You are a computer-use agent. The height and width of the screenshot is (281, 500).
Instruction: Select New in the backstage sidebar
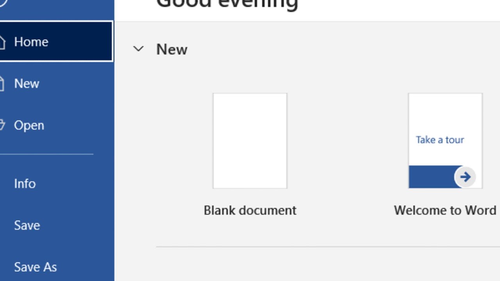(x=56, y=84)
